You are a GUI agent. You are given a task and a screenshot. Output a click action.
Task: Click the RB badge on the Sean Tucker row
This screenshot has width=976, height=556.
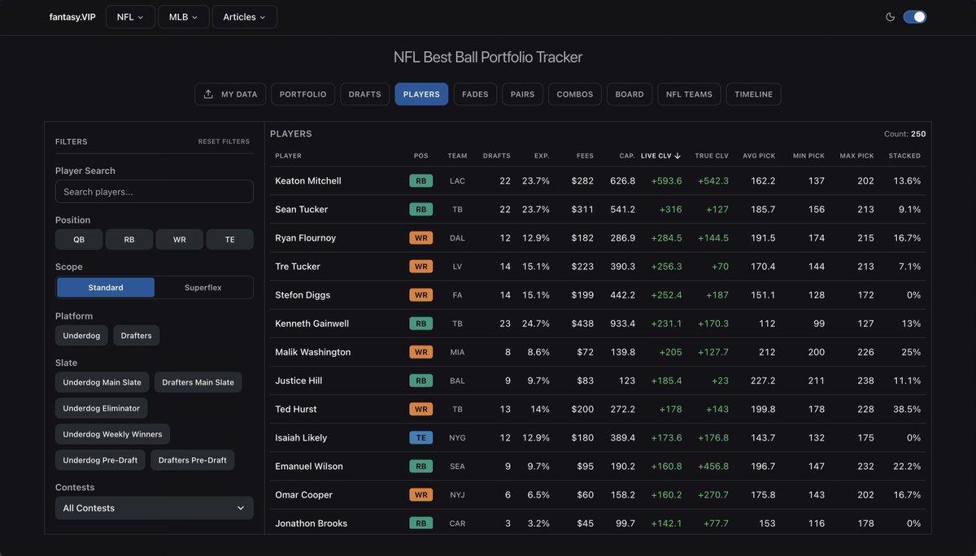(x=420, y=209)
